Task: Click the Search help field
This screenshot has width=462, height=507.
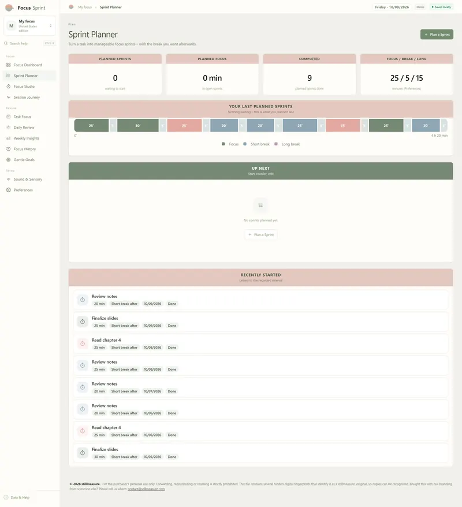Action: [x=29, y=43]
